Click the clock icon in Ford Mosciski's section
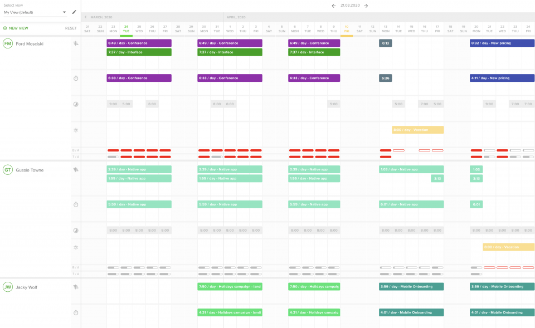This screenshot has width=535, height=328. click(x=76, y=104)
